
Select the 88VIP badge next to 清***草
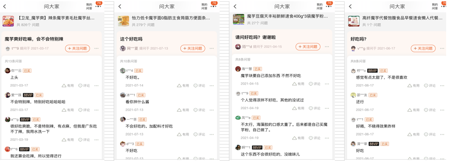373,144
